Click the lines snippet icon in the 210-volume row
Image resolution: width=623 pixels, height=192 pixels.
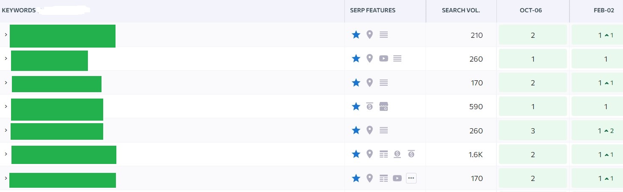(383, 35)
